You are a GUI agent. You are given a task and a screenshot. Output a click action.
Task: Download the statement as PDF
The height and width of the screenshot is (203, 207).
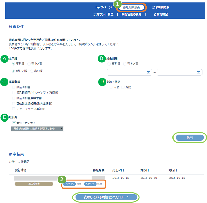coord(70,184)
